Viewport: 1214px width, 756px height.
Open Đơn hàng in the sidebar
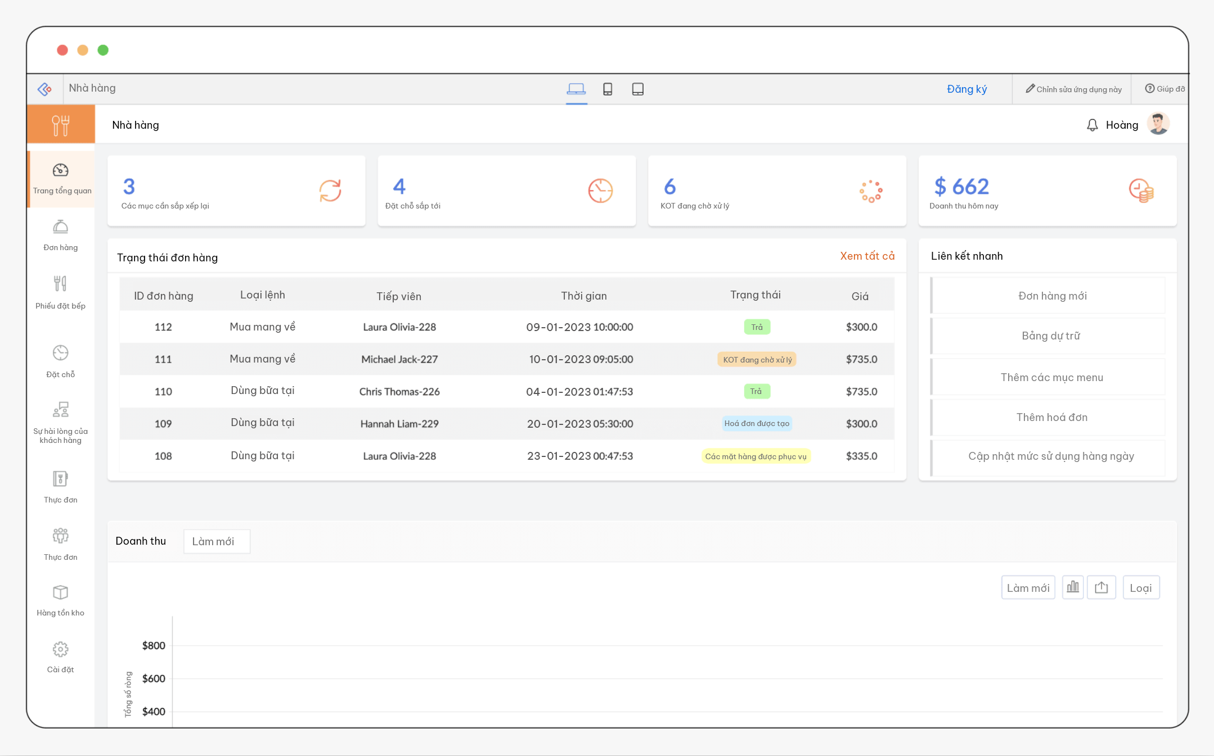click(x=60, y=235)
